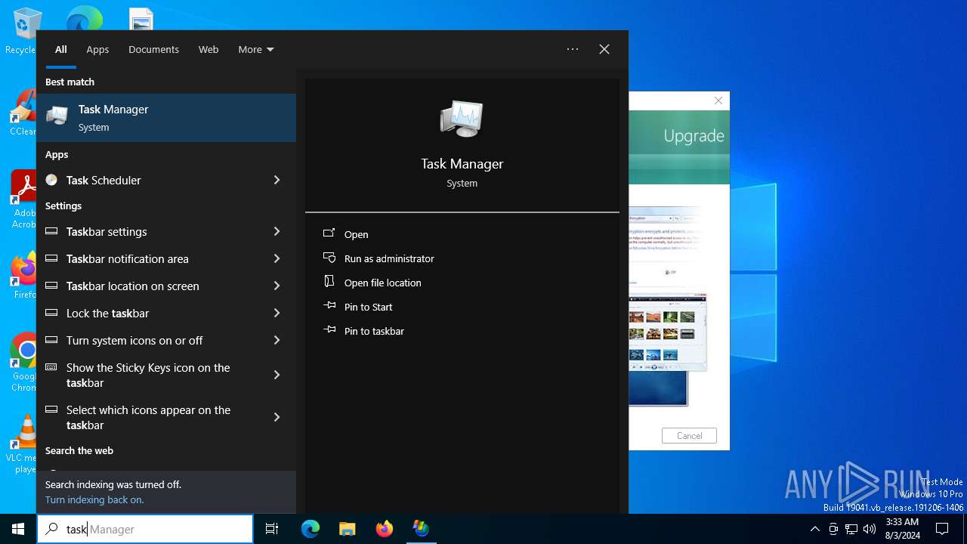The height and width of the screenshot is (544, 967).
Task: Click Turn indexing back on link
Action: [x=94, y=499]
